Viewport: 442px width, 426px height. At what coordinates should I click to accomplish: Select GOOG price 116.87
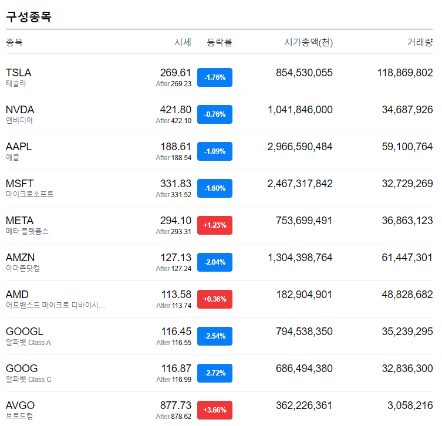[176, 368]
